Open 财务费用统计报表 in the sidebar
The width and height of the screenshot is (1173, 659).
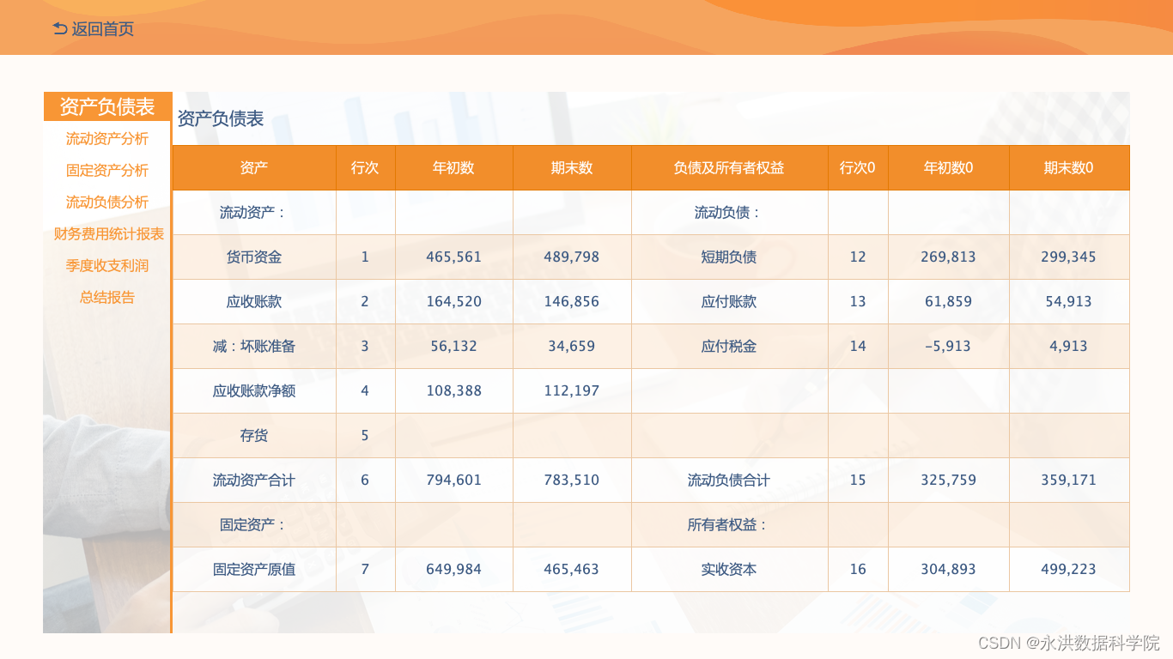[x=108, y=233]
